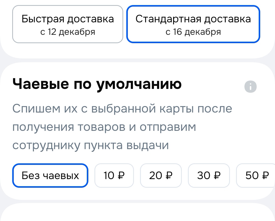Select the Без чаевых option
The height and width of the screenshot is (221, 275).
click(50, 176)
